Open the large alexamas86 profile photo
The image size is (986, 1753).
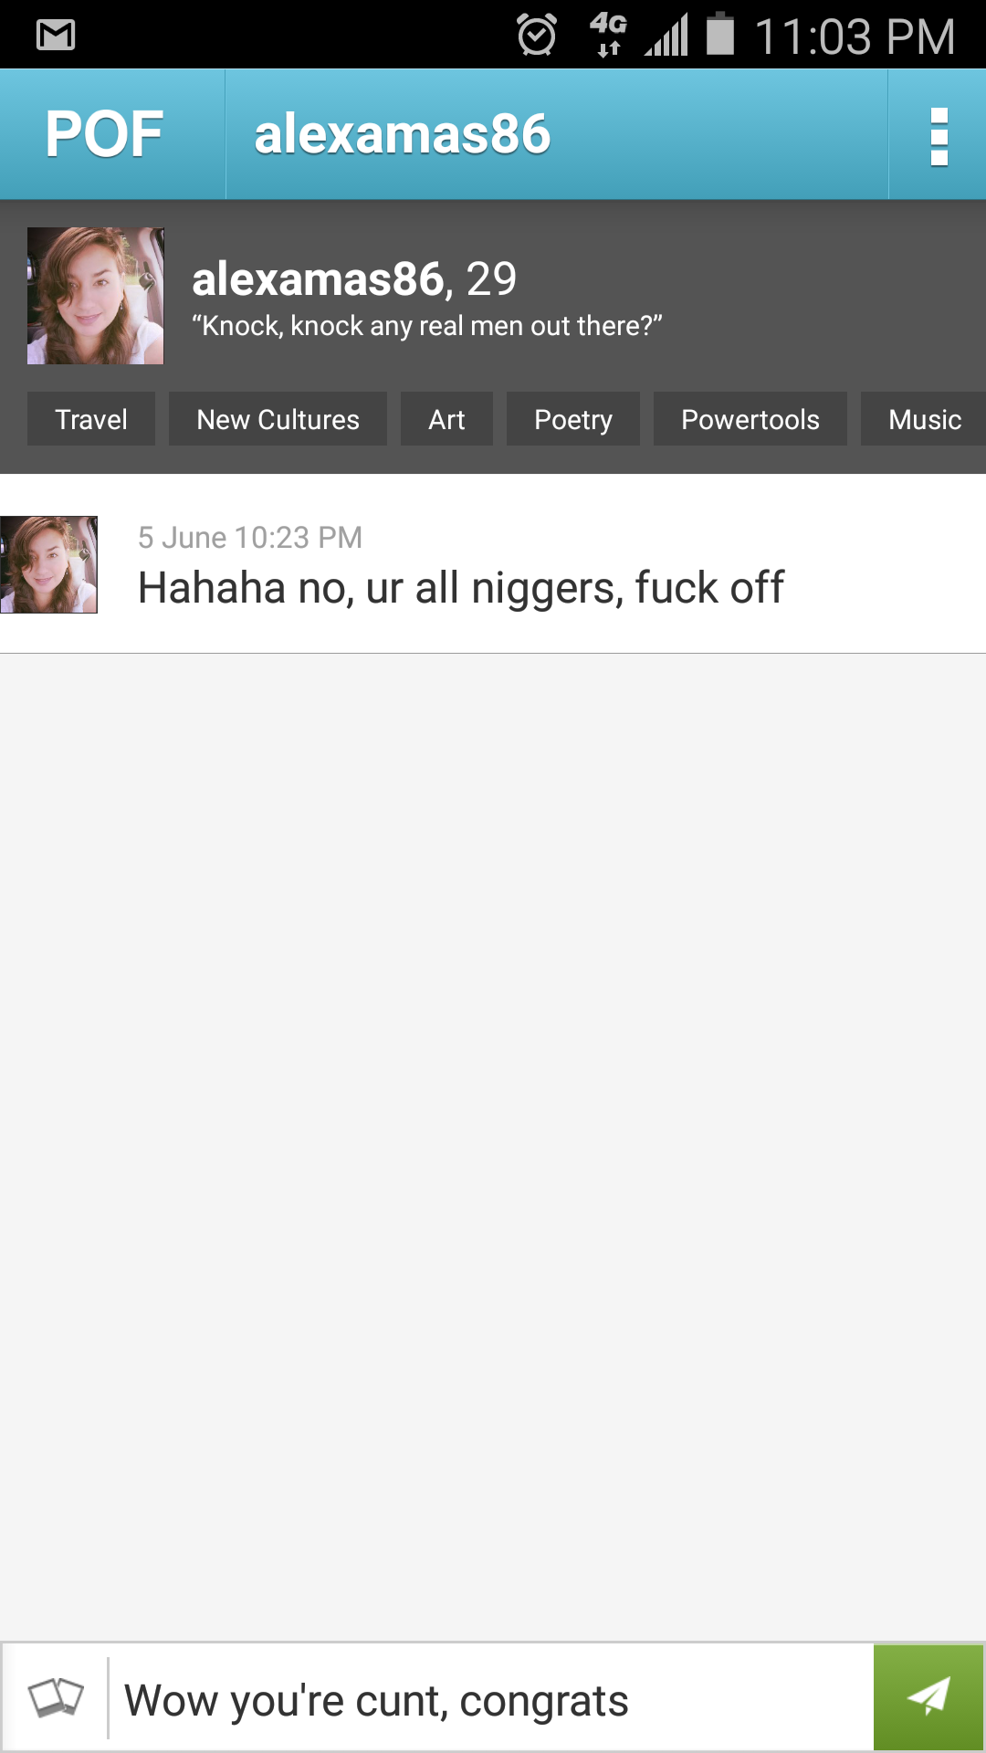pyautogui.click(x=96, y=296)
